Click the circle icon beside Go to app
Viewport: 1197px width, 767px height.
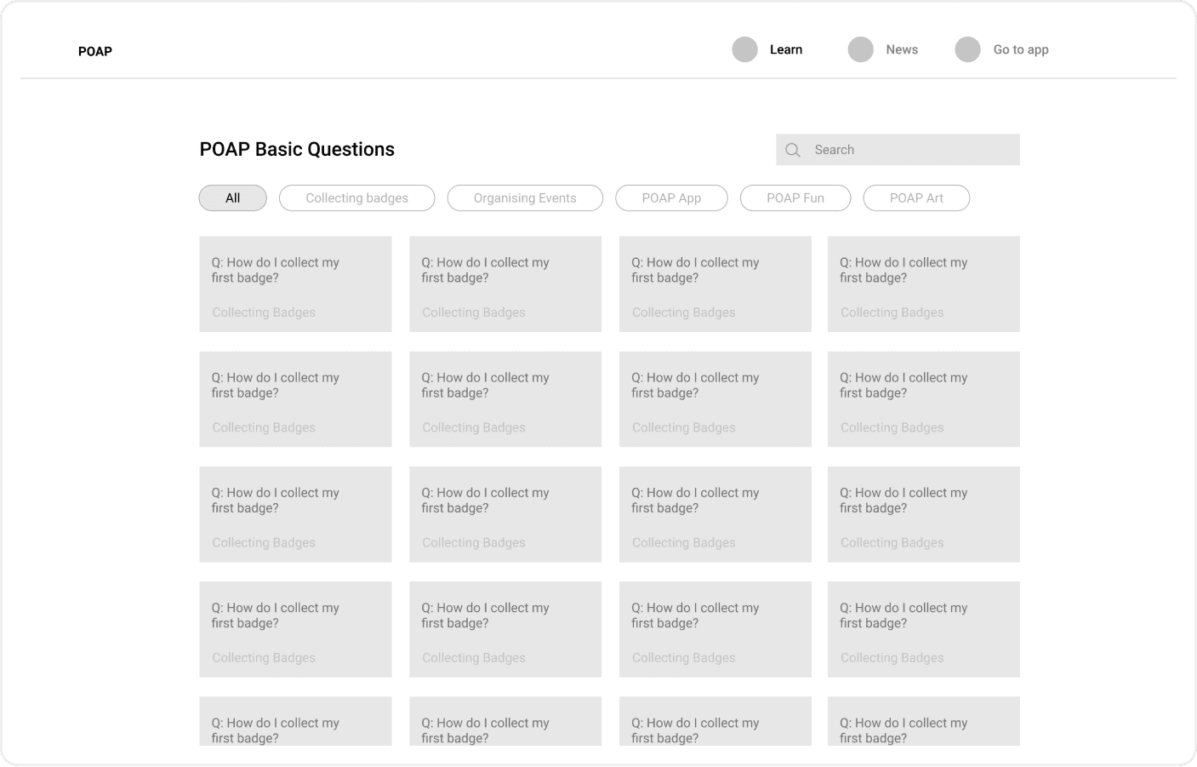point(968,49)
